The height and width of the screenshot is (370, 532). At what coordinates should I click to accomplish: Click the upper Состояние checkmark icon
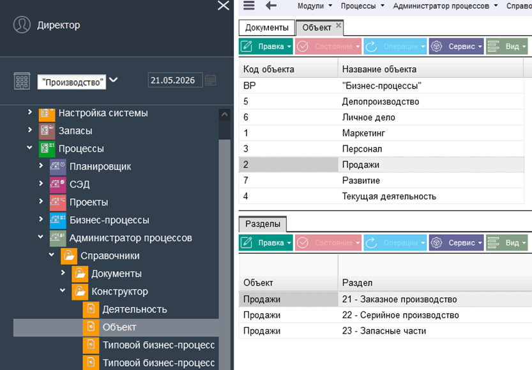pos(302,47)
